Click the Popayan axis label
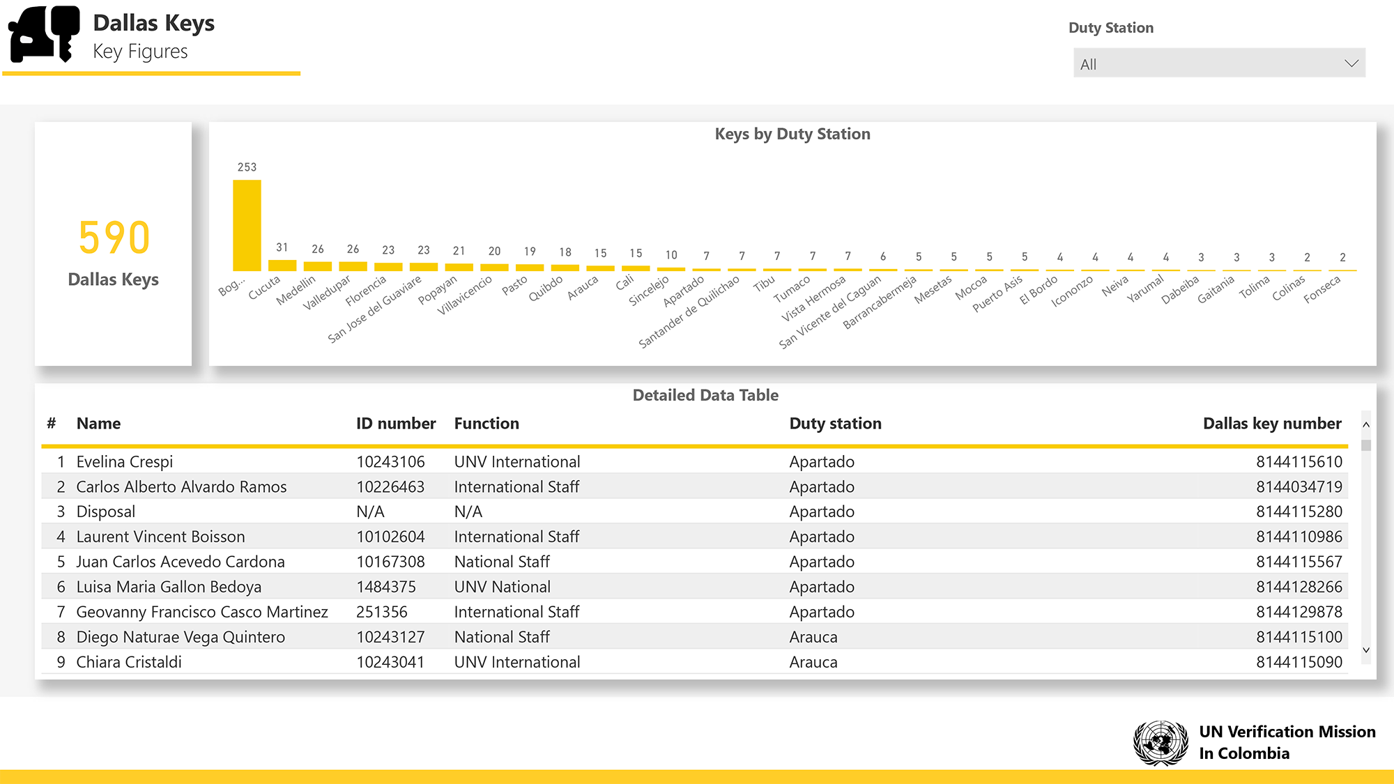 point(438,290)
